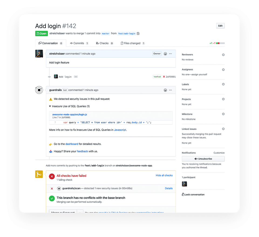Viewport: 259px width, 237px height.
Task: Click the Edit title button
Action: [220, 26]
